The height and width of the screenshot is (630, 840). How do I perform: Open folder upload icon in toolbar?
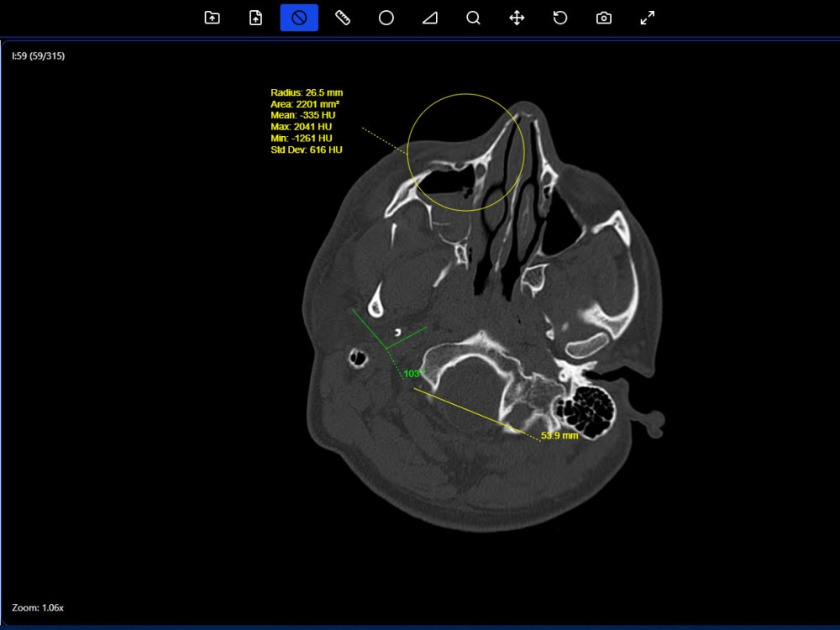[x=213, y=18]
